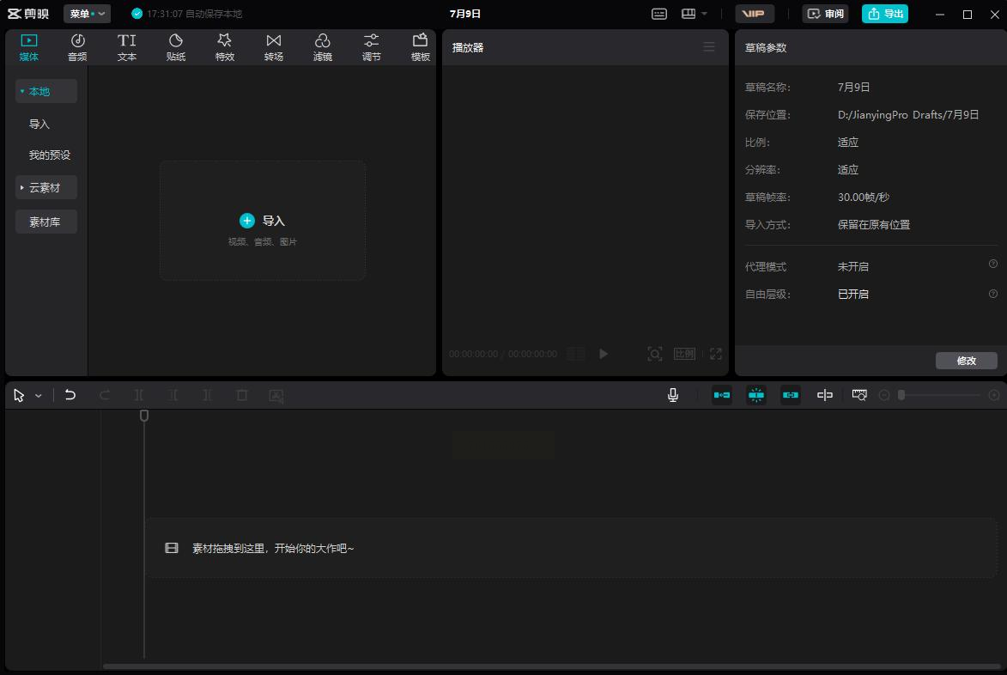This screenshot has height=675, width=1007.
Task: Open the 菜单 dropdown menu
Action: point(87,14)
